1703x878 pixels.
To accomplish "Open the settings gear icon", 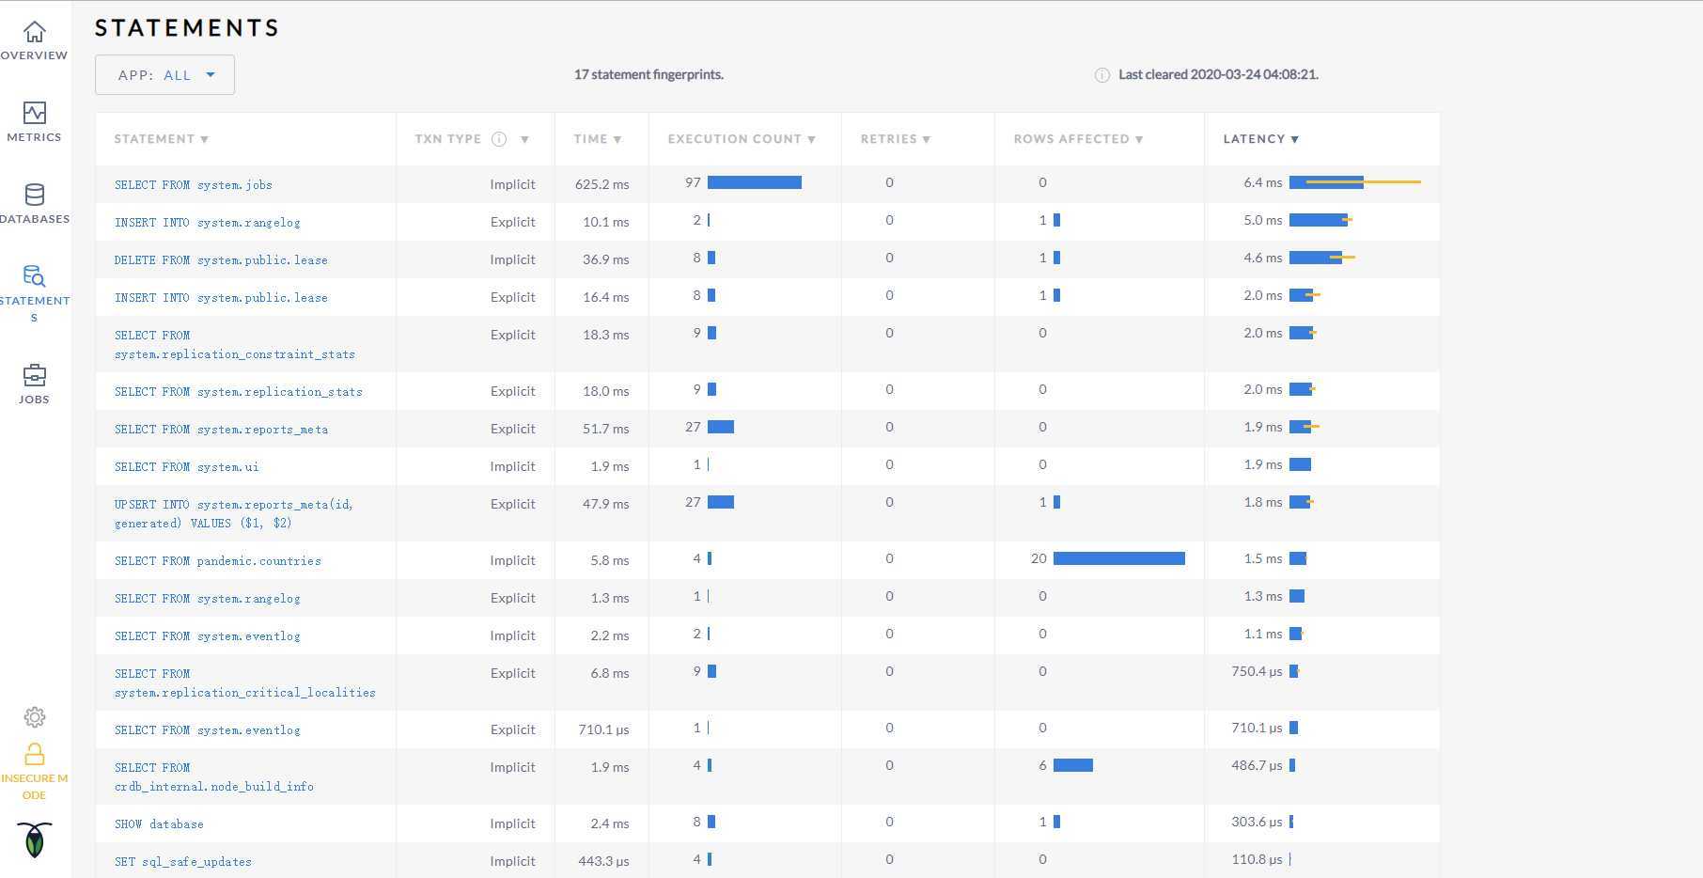I will tap(35, 717).
